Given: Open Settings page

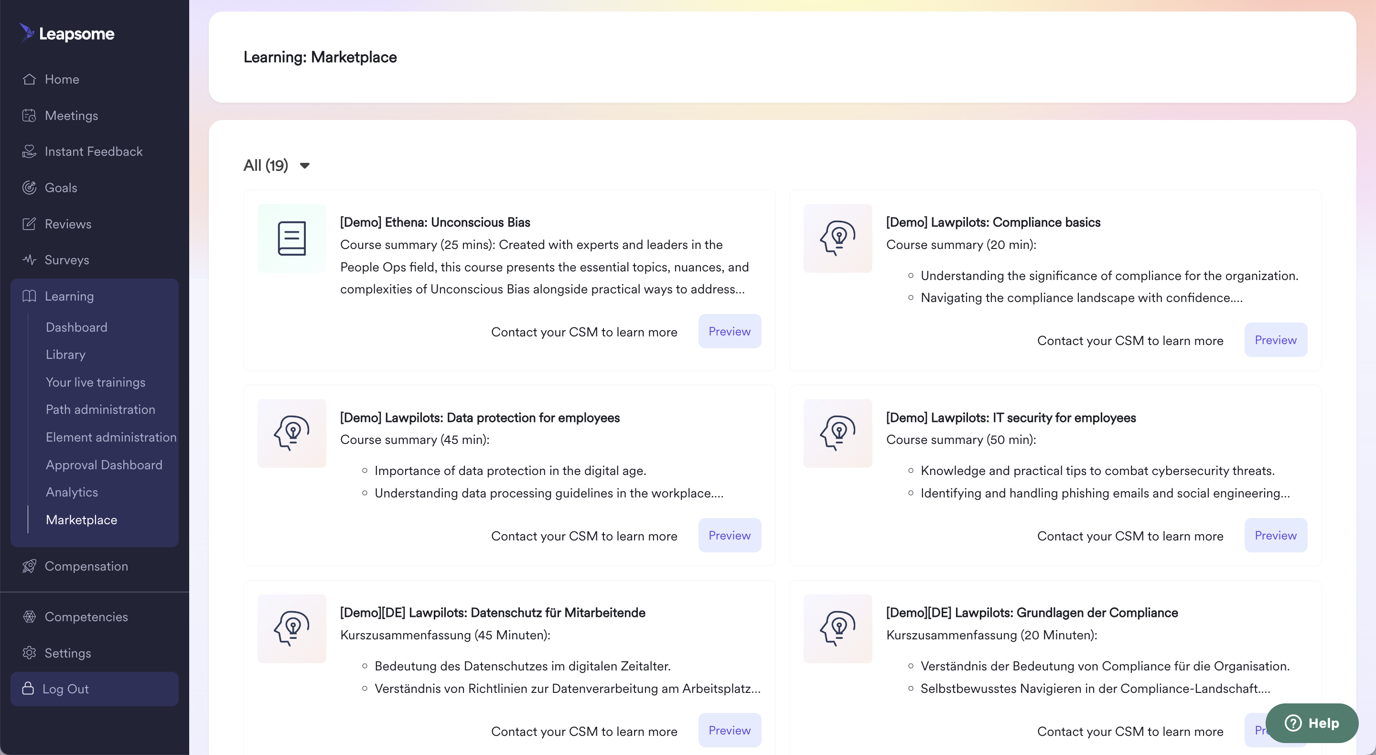Looking at the screenshot, I should tap(68, 653).
